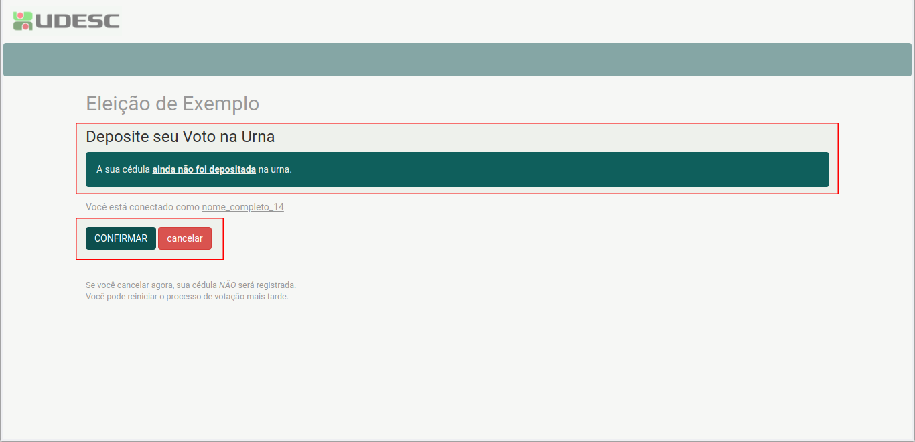This screenshot has height=442, width=915.
Task: Click the underlined 'ainda não foi depositada' text
Action: (x=204, y=169)
